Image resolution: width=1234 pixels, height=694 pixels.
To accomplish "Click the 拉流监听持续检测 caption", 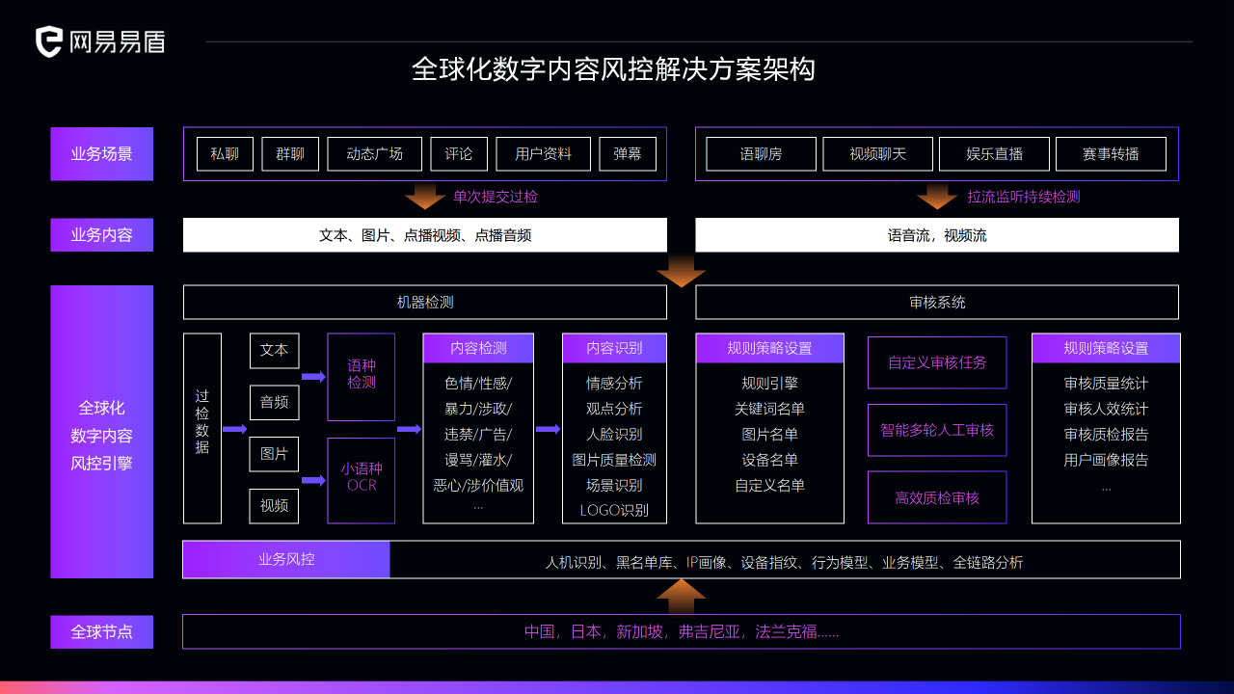I will [x=1024, y=197].
